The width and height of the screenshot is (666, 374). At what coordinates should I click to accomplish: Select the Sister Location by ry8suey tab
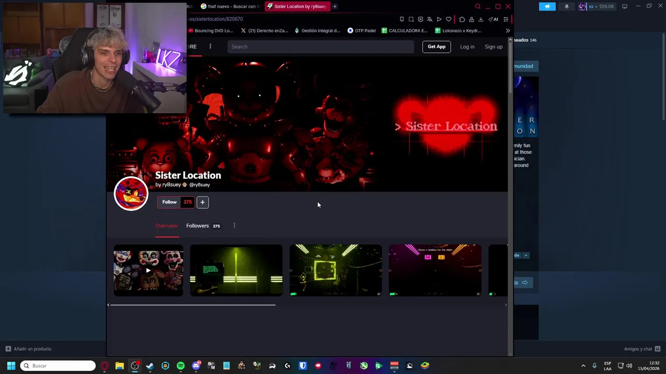[297, 6]
